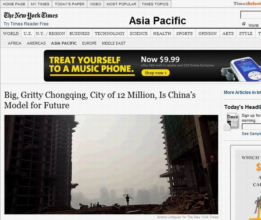Select the World radio button
The image size is (261, 220).
[244, 24]
